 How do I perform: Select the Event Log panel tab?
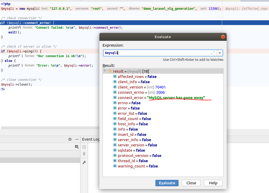point(91,139)
